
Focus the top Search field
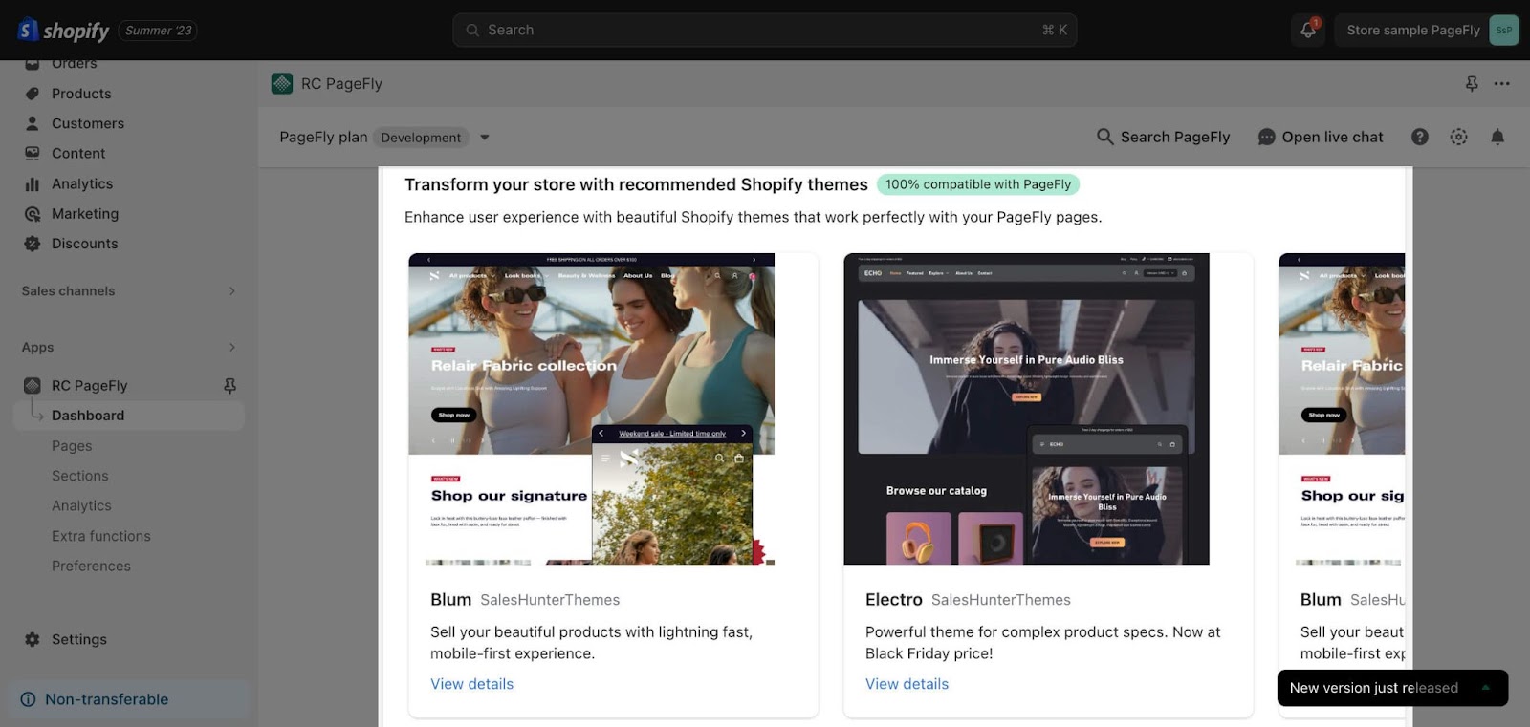pyautogui.click(x=764, y=31)
